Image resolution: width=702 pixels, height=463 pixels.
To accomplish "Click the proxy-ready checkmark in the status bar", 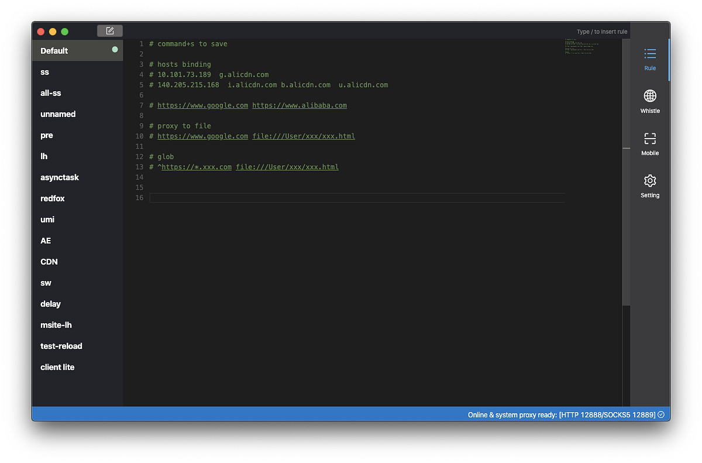I will coord(662,414).
